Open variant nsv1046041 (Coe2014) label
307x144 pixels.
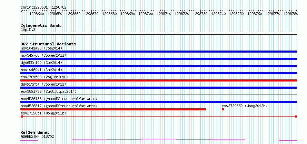tap(41, 70)
